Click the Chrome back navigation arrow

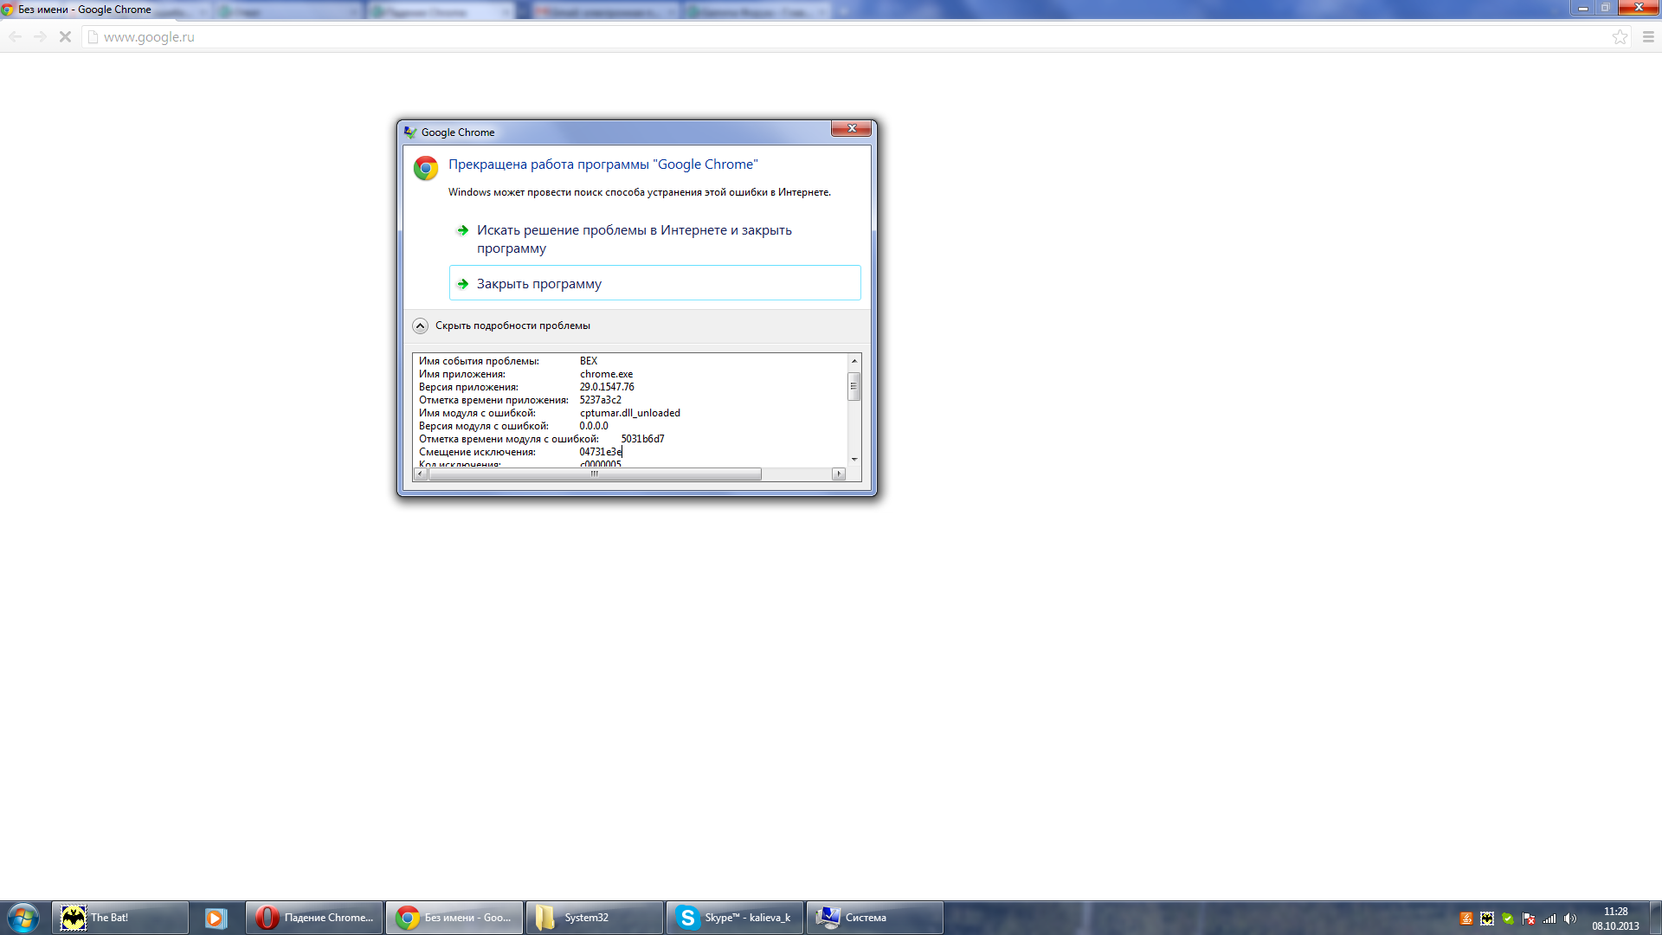(x=16, y=36)
